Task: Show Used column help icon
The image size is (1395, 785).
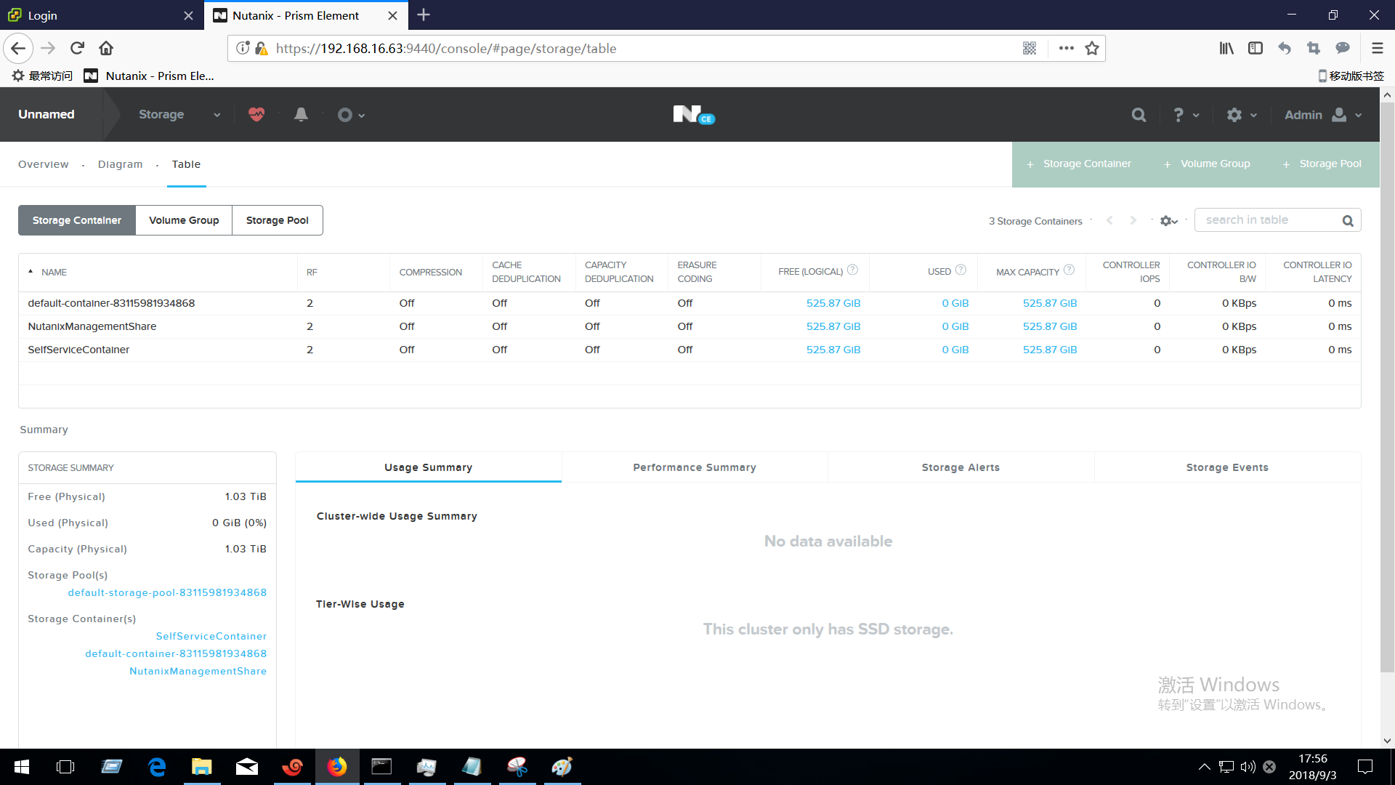Action: coord(961,270)
